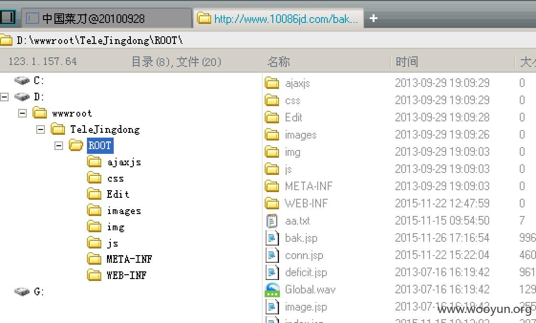
Task: Click ROOT folder icon in tree
Action: [x=76, y=145]
